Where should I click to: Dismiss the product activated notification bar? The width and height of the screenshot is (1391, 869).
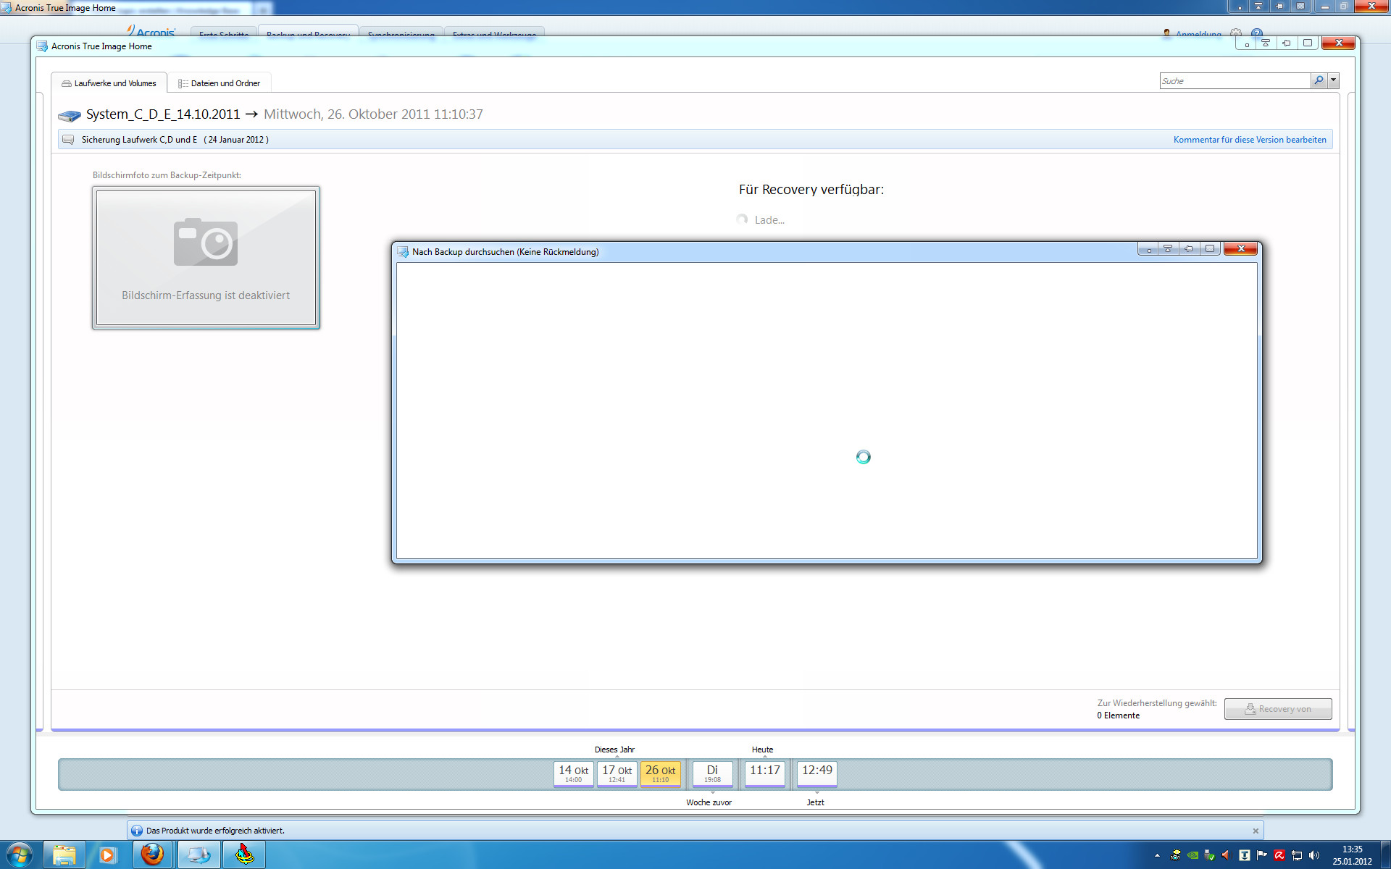(1256, 831)
